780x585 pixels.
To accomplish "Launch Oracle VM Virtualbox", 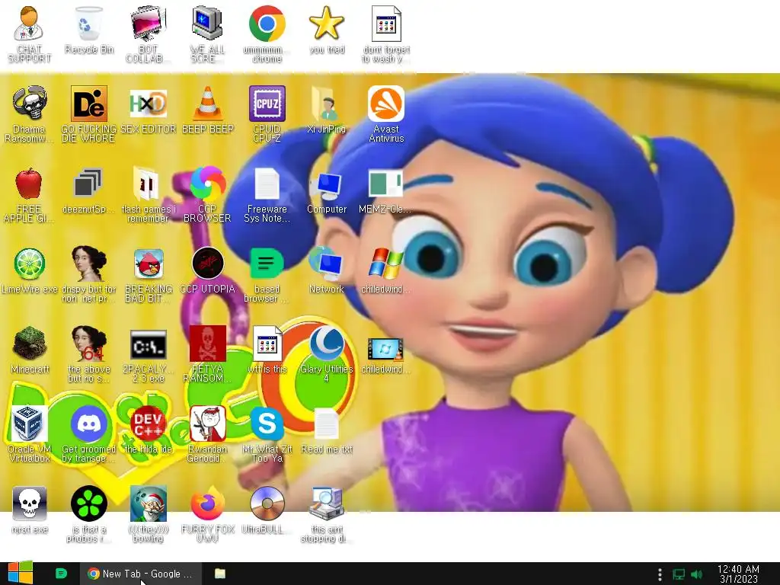I will point(29,433).
